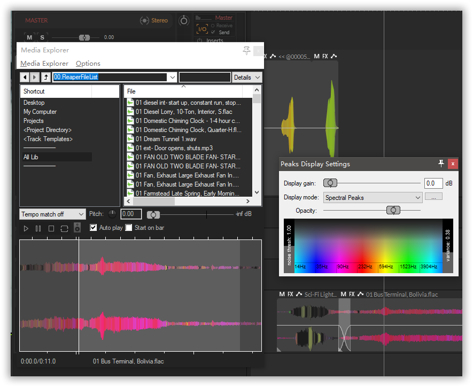
Task: Toggle the preview repeat loop icon
Action: click(x=64, y=229)
